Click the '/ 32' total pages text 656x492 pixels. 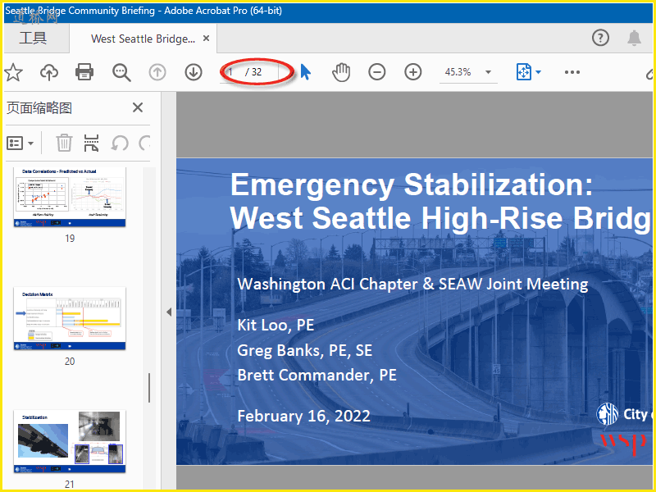253,72
